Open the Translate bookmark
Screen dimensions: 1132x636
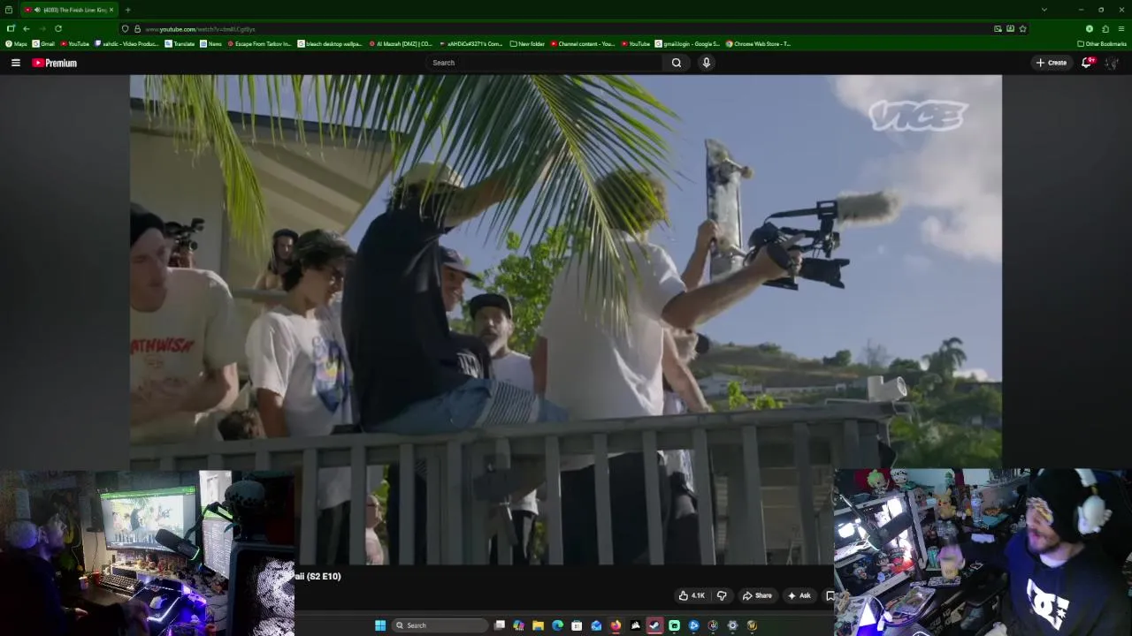[180, 43]
